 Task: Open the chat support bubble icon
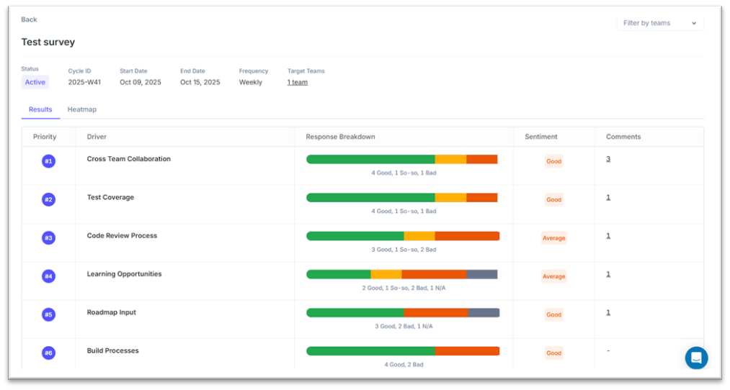(x=696, y=358)
